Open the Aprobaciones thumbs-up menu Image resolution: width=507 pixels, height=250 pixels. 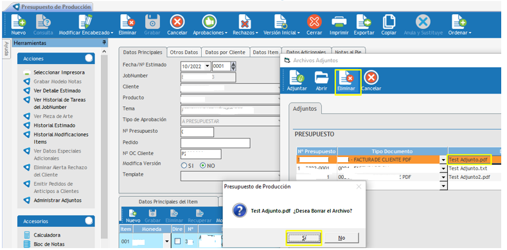pos(210,25)
